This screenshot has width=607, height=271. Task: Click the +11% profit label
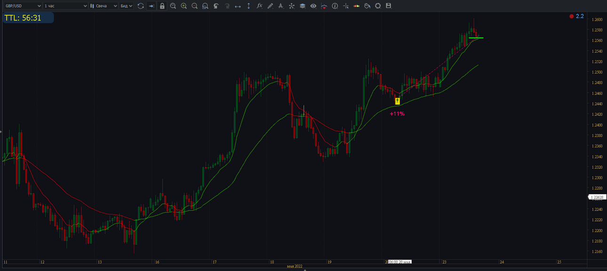coord(397,113)
